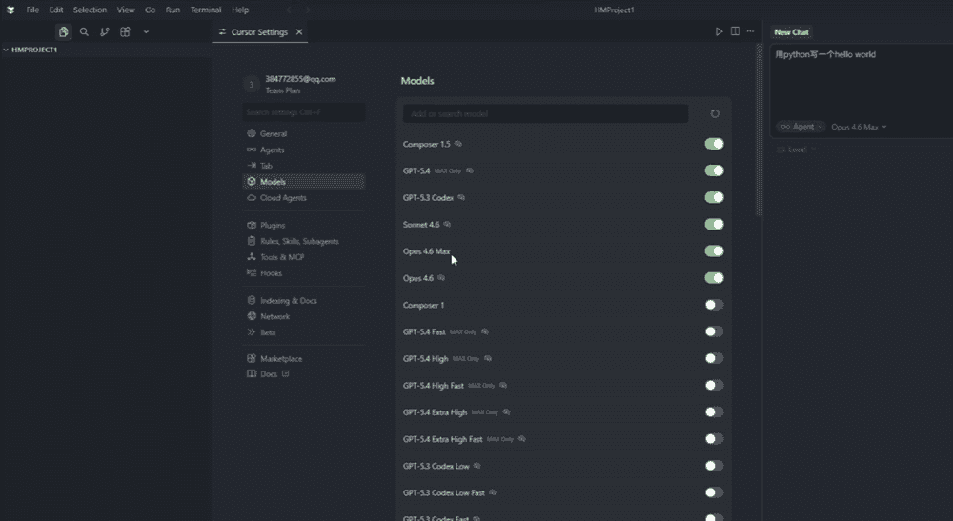Open the editor more actions ellipsis

750,31
